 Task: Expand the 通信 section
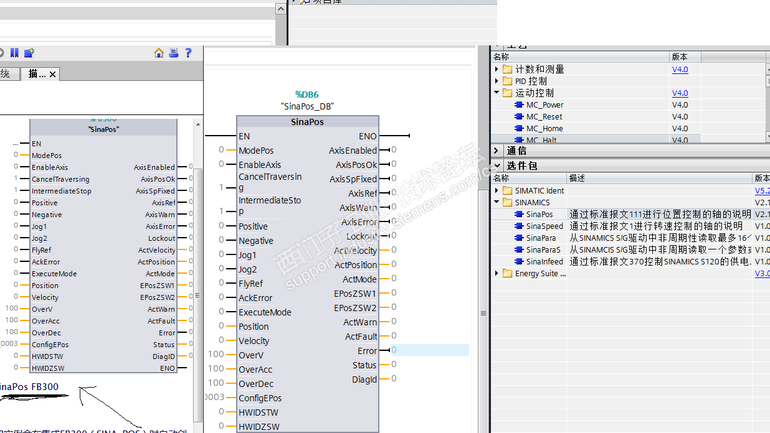point(497,151)
